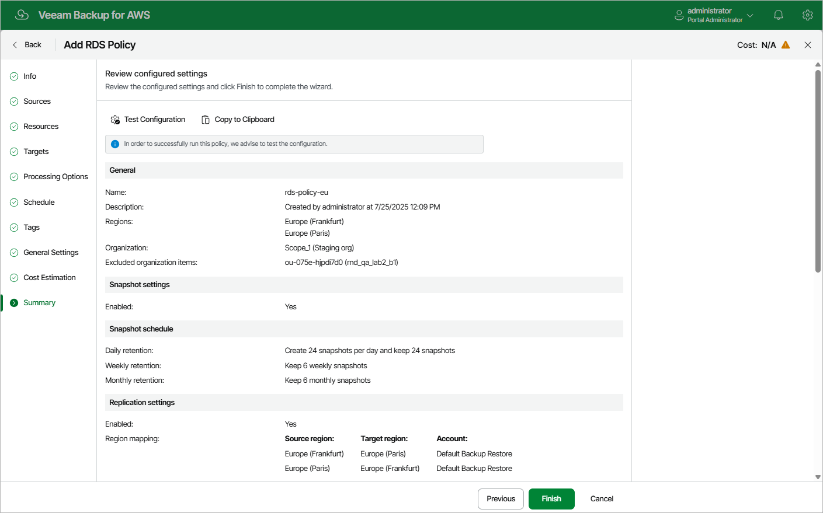Click the Target region column header
823x513 pixels.
[384, 439]
